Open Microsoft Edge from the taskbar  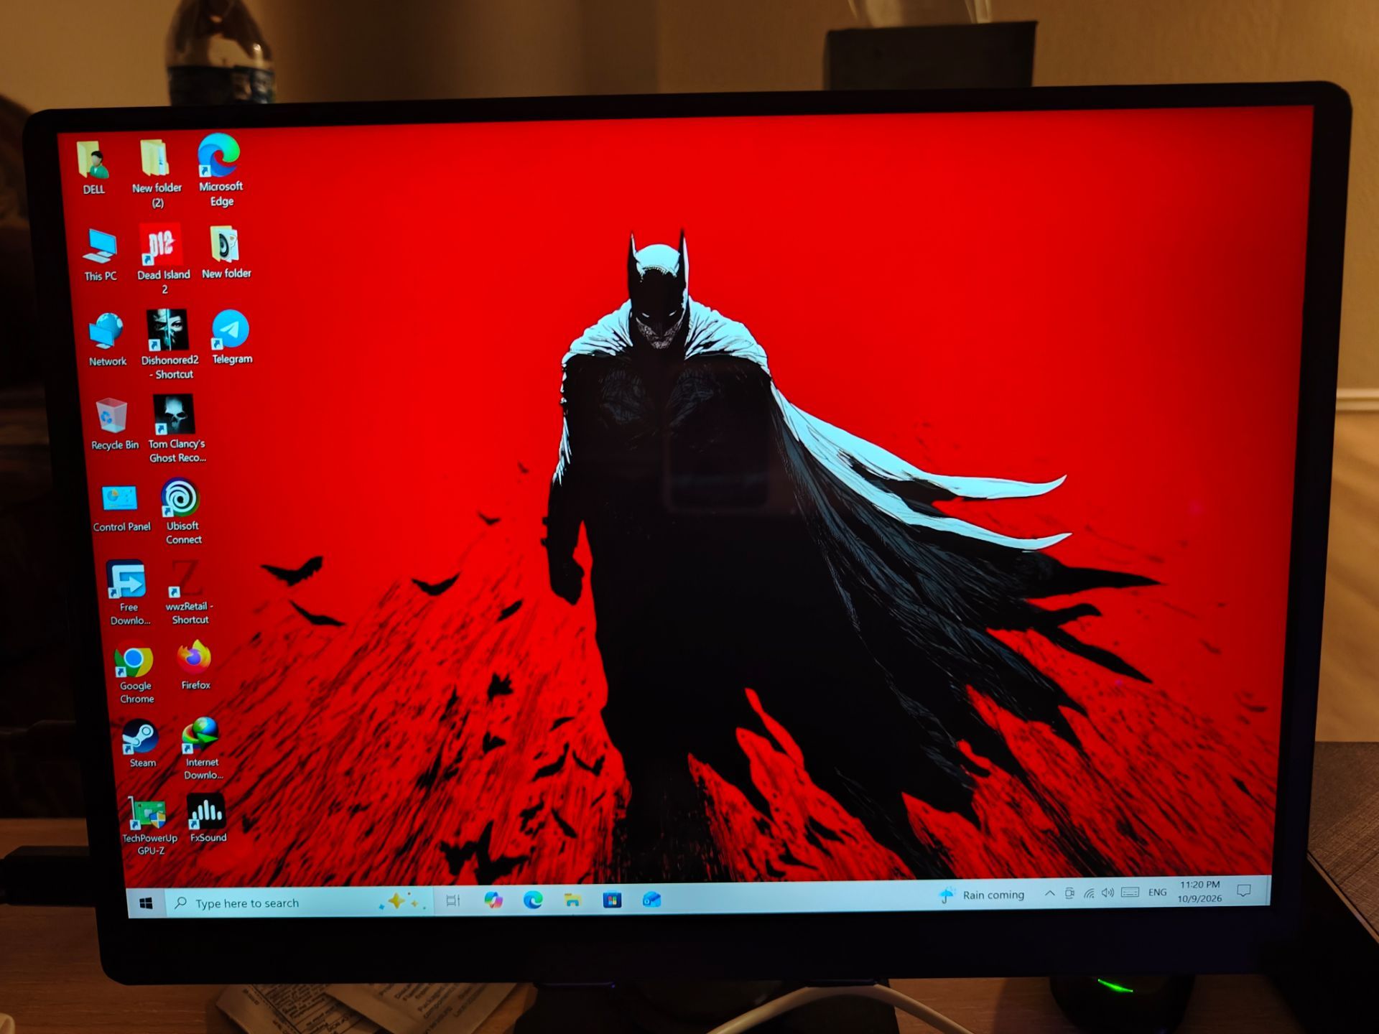coord(533,899)
